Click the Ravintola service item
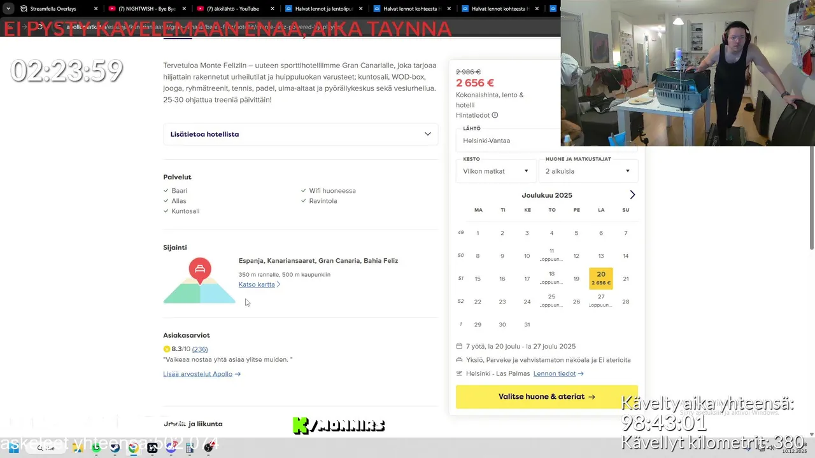This screenshot has width=815, height=458. point(323,201)
